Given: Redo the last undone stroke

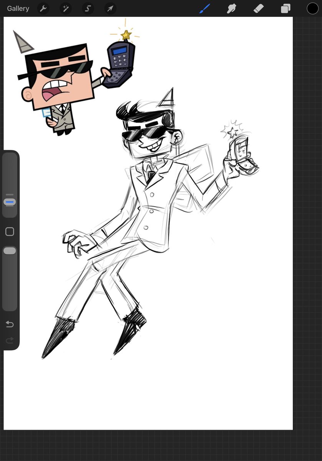Looking at the screenshot, I should click(10, 340).
